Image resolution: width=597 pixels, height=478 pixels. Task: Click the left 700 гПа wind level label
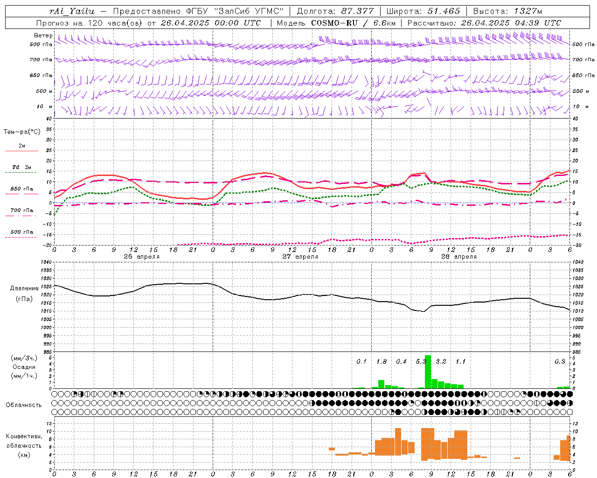[41, 60]
